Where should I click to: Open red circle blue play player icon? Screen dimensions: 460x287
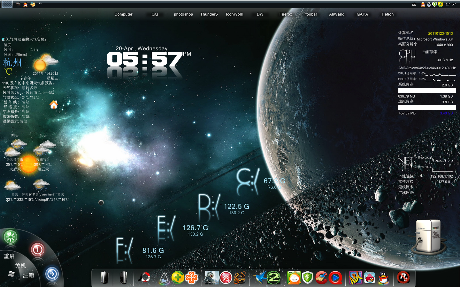[x=335, y=278]
